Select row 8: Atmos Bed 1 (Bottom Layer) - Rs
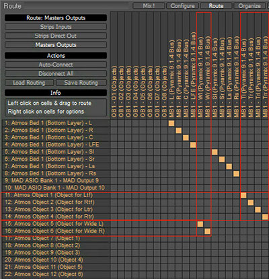The height and width of the screenshot is (279, 269). coord(56,173)
